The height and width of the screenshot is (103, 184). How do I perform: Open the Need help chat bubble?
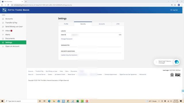coord(167,62)
